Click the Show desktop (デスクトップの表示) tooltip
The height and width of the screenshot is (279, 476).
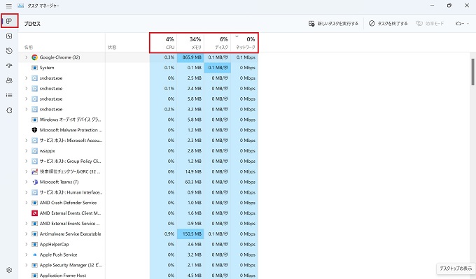click(x=456, y=269)
